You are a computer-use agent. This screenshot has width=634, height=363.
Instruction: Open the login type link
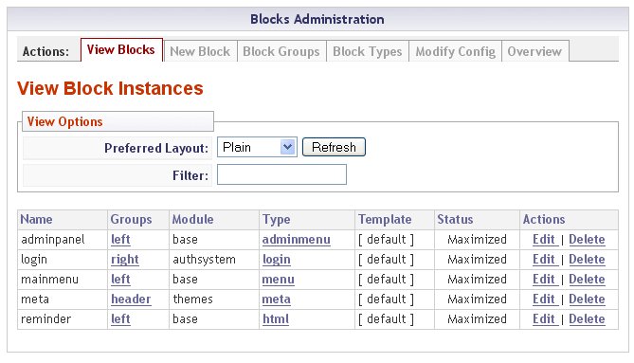pos(277,260)
